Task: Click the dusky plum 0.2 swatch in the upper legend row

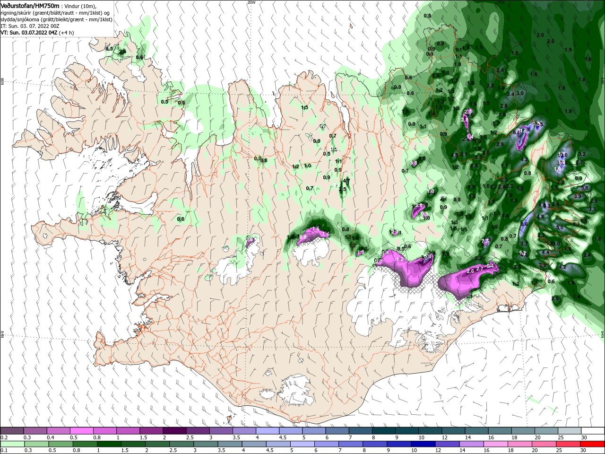Action: pos(12,430)
